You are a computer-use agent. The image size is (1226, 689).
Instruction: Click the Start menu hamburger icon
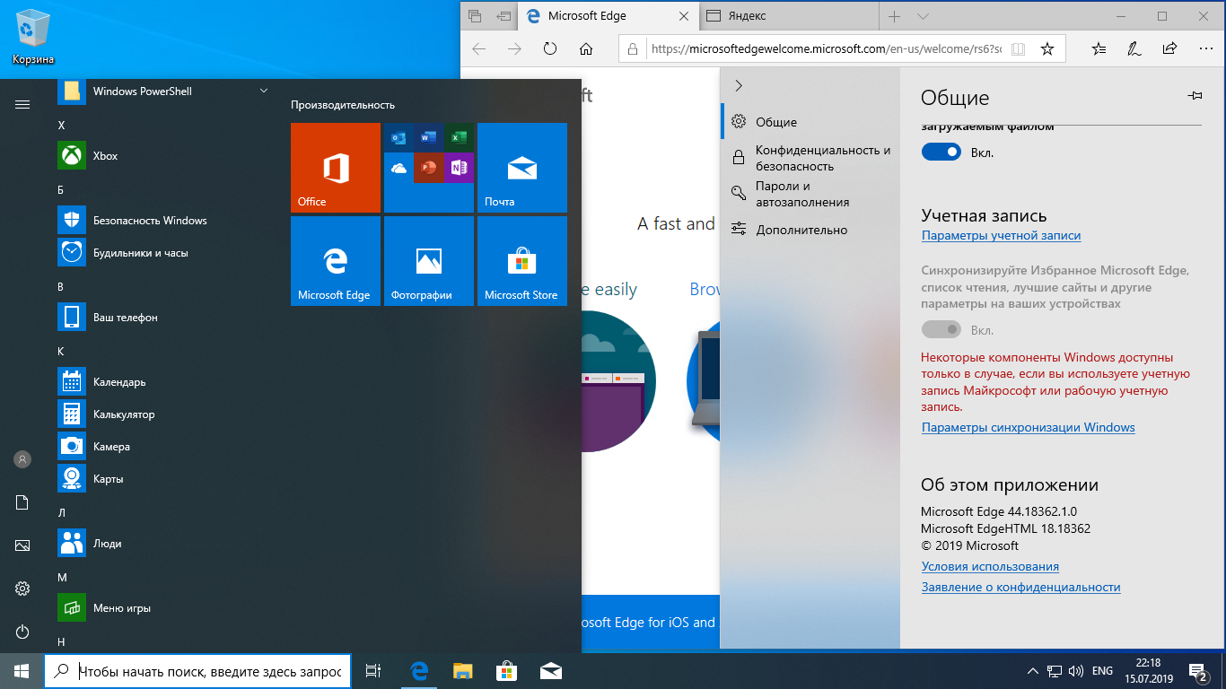click(x=22, y=105)
